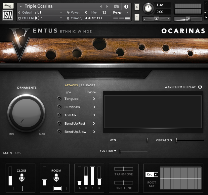Enable the Flutter Atk toggle
Image resolution: width=208 pixels, height=195 pixels.
[x=59, y=107]
